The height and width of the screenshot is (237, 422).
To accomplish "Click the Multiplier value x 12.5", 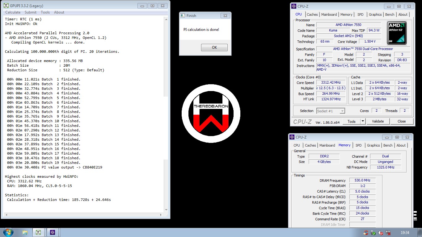I will 331,88.
